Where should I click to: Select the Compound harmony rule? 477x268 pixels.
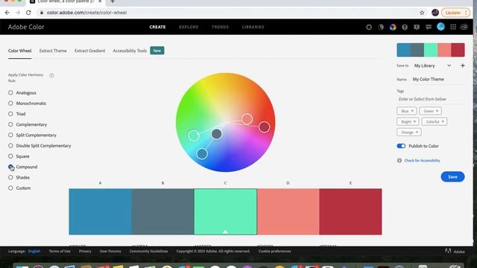[x=10, y=167]
